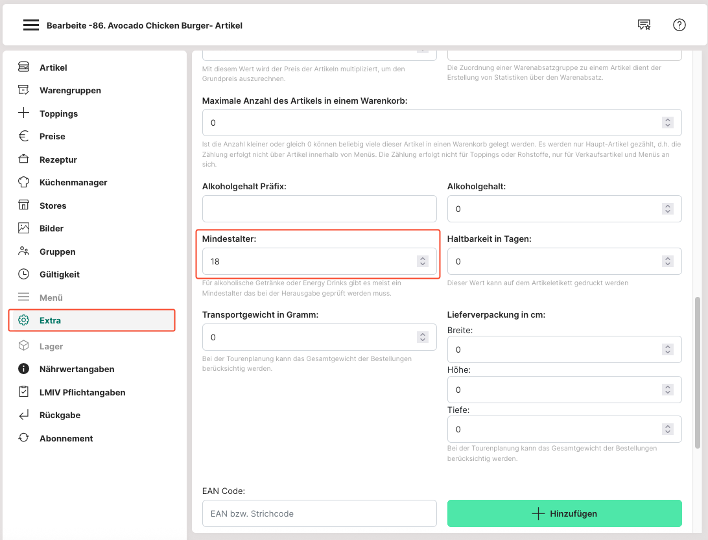Adjust the Alkoholgehalt value stepper

point(667,209)
